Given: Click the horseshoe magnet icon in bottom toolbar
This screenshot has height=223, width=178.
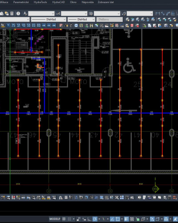Looking at the screenshot, I should coord(61,198).
